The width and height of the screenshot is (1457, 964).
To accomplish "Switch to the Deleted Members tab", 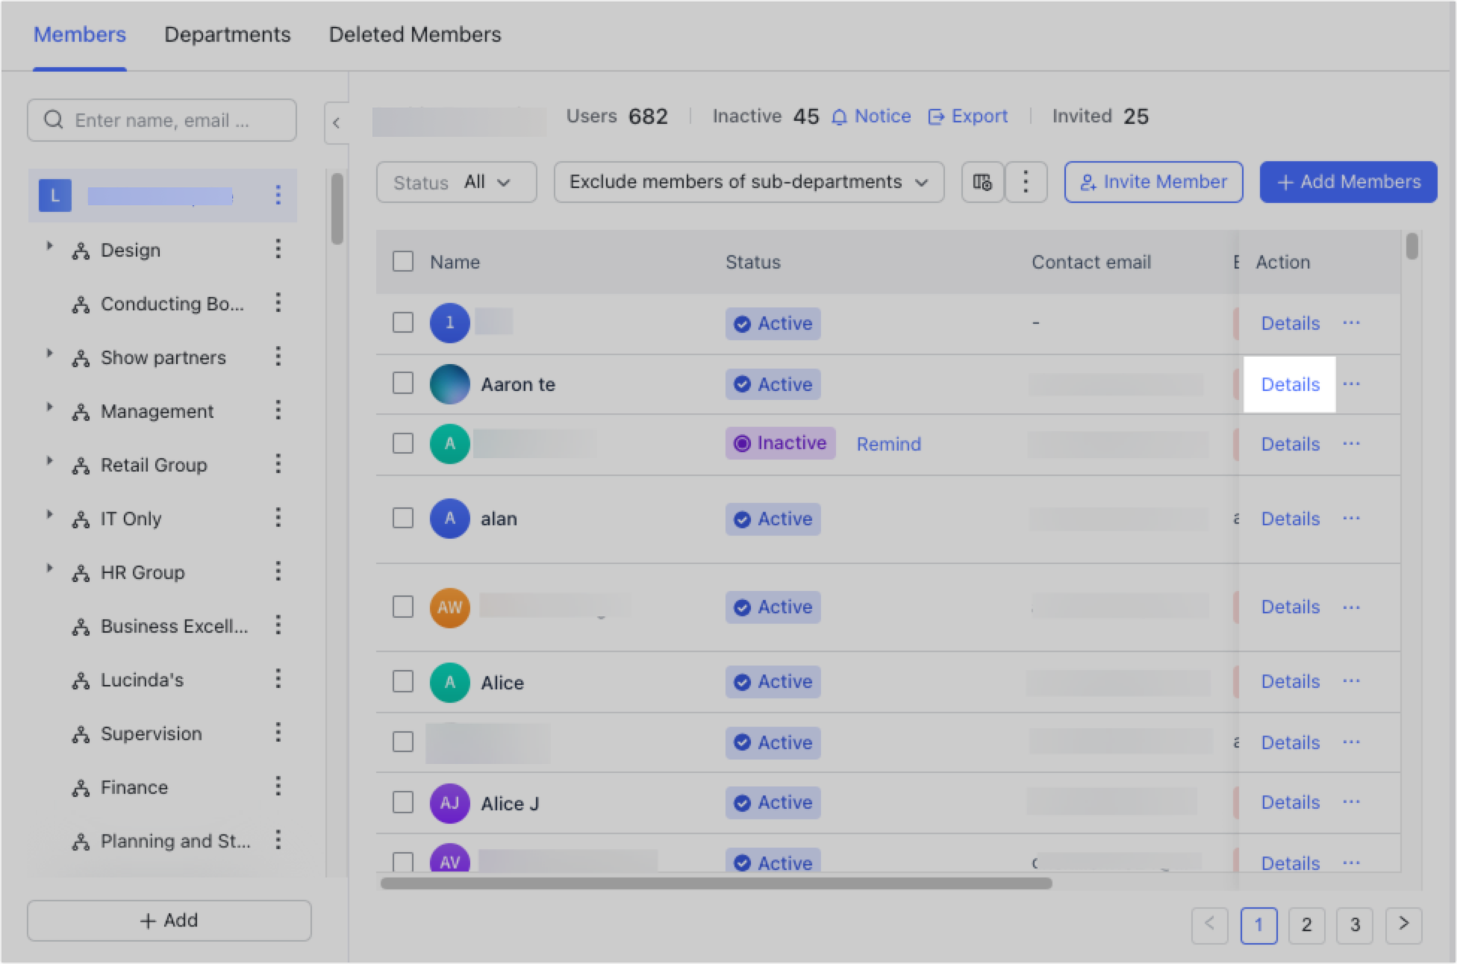I will click(x=415, y=35).
